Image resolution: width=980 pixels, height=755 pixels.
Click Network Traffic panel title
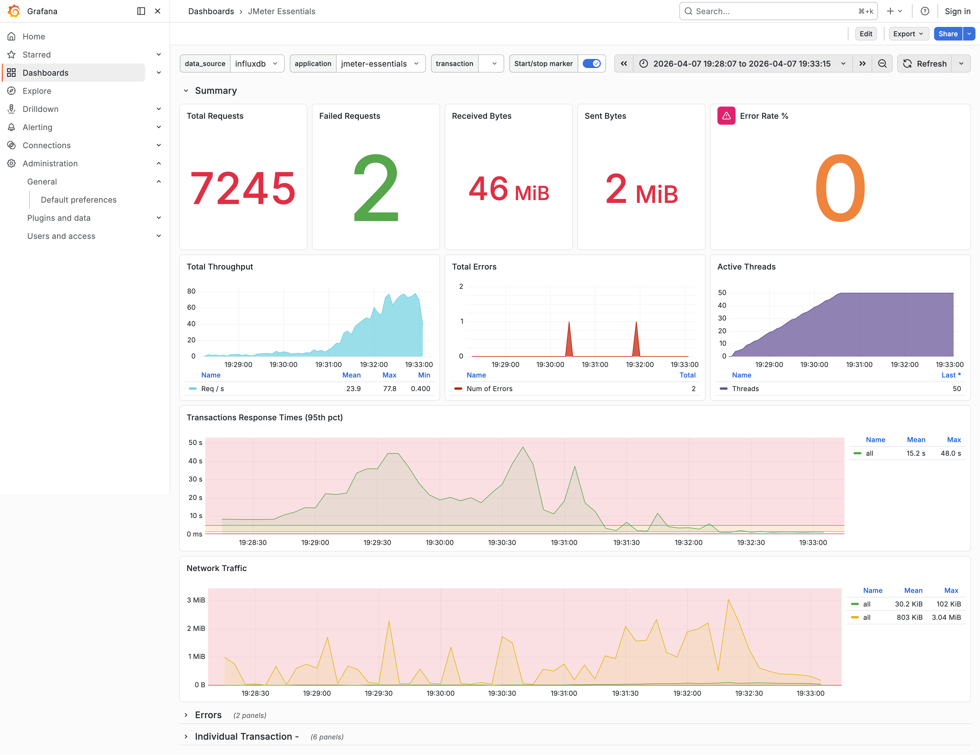pos(216,568)
